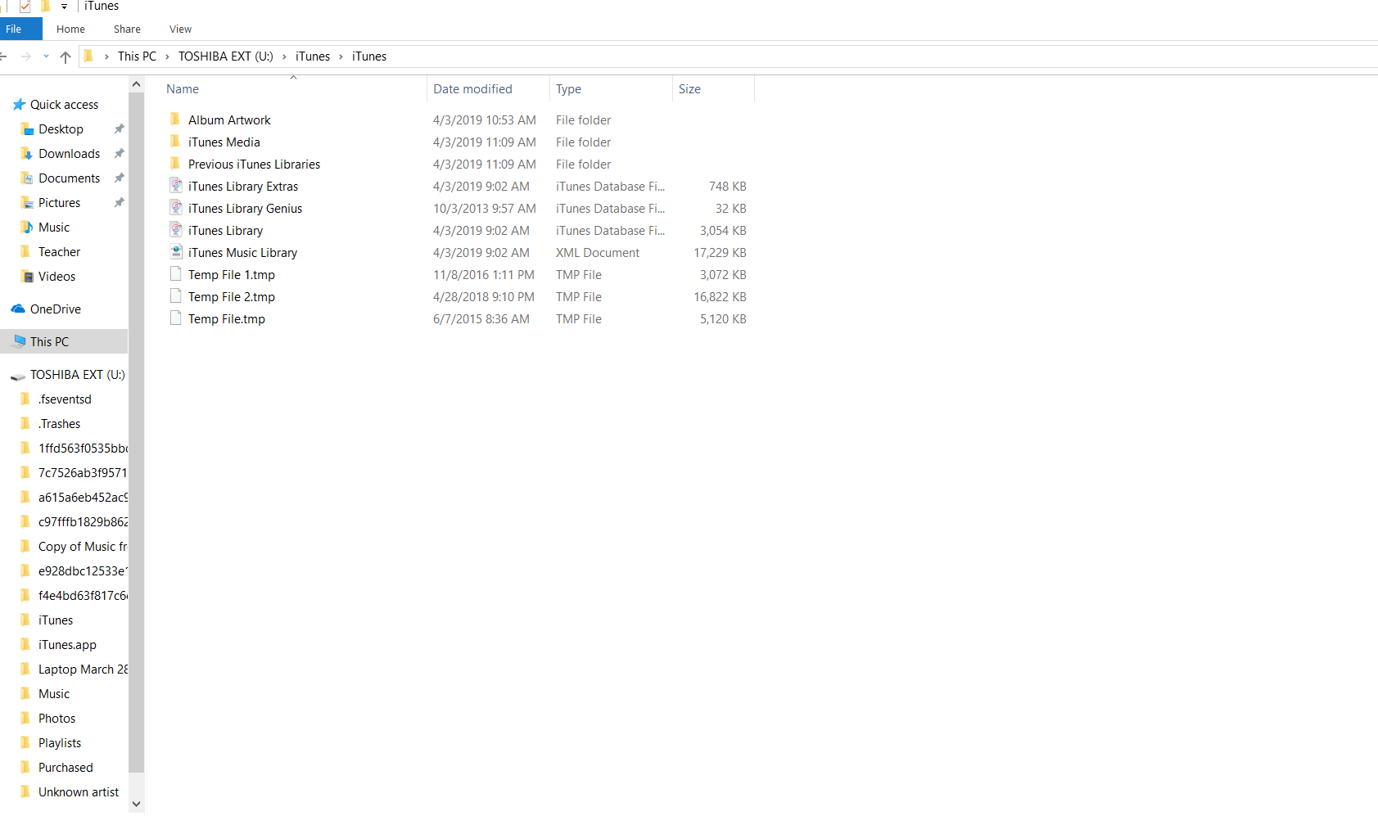Click the Properties checkmark icon in title bar
The height and width of the screenshot is (816, 1378).
tap(25, 7)
